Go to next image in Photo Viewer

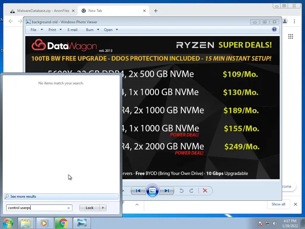[167, 191]
